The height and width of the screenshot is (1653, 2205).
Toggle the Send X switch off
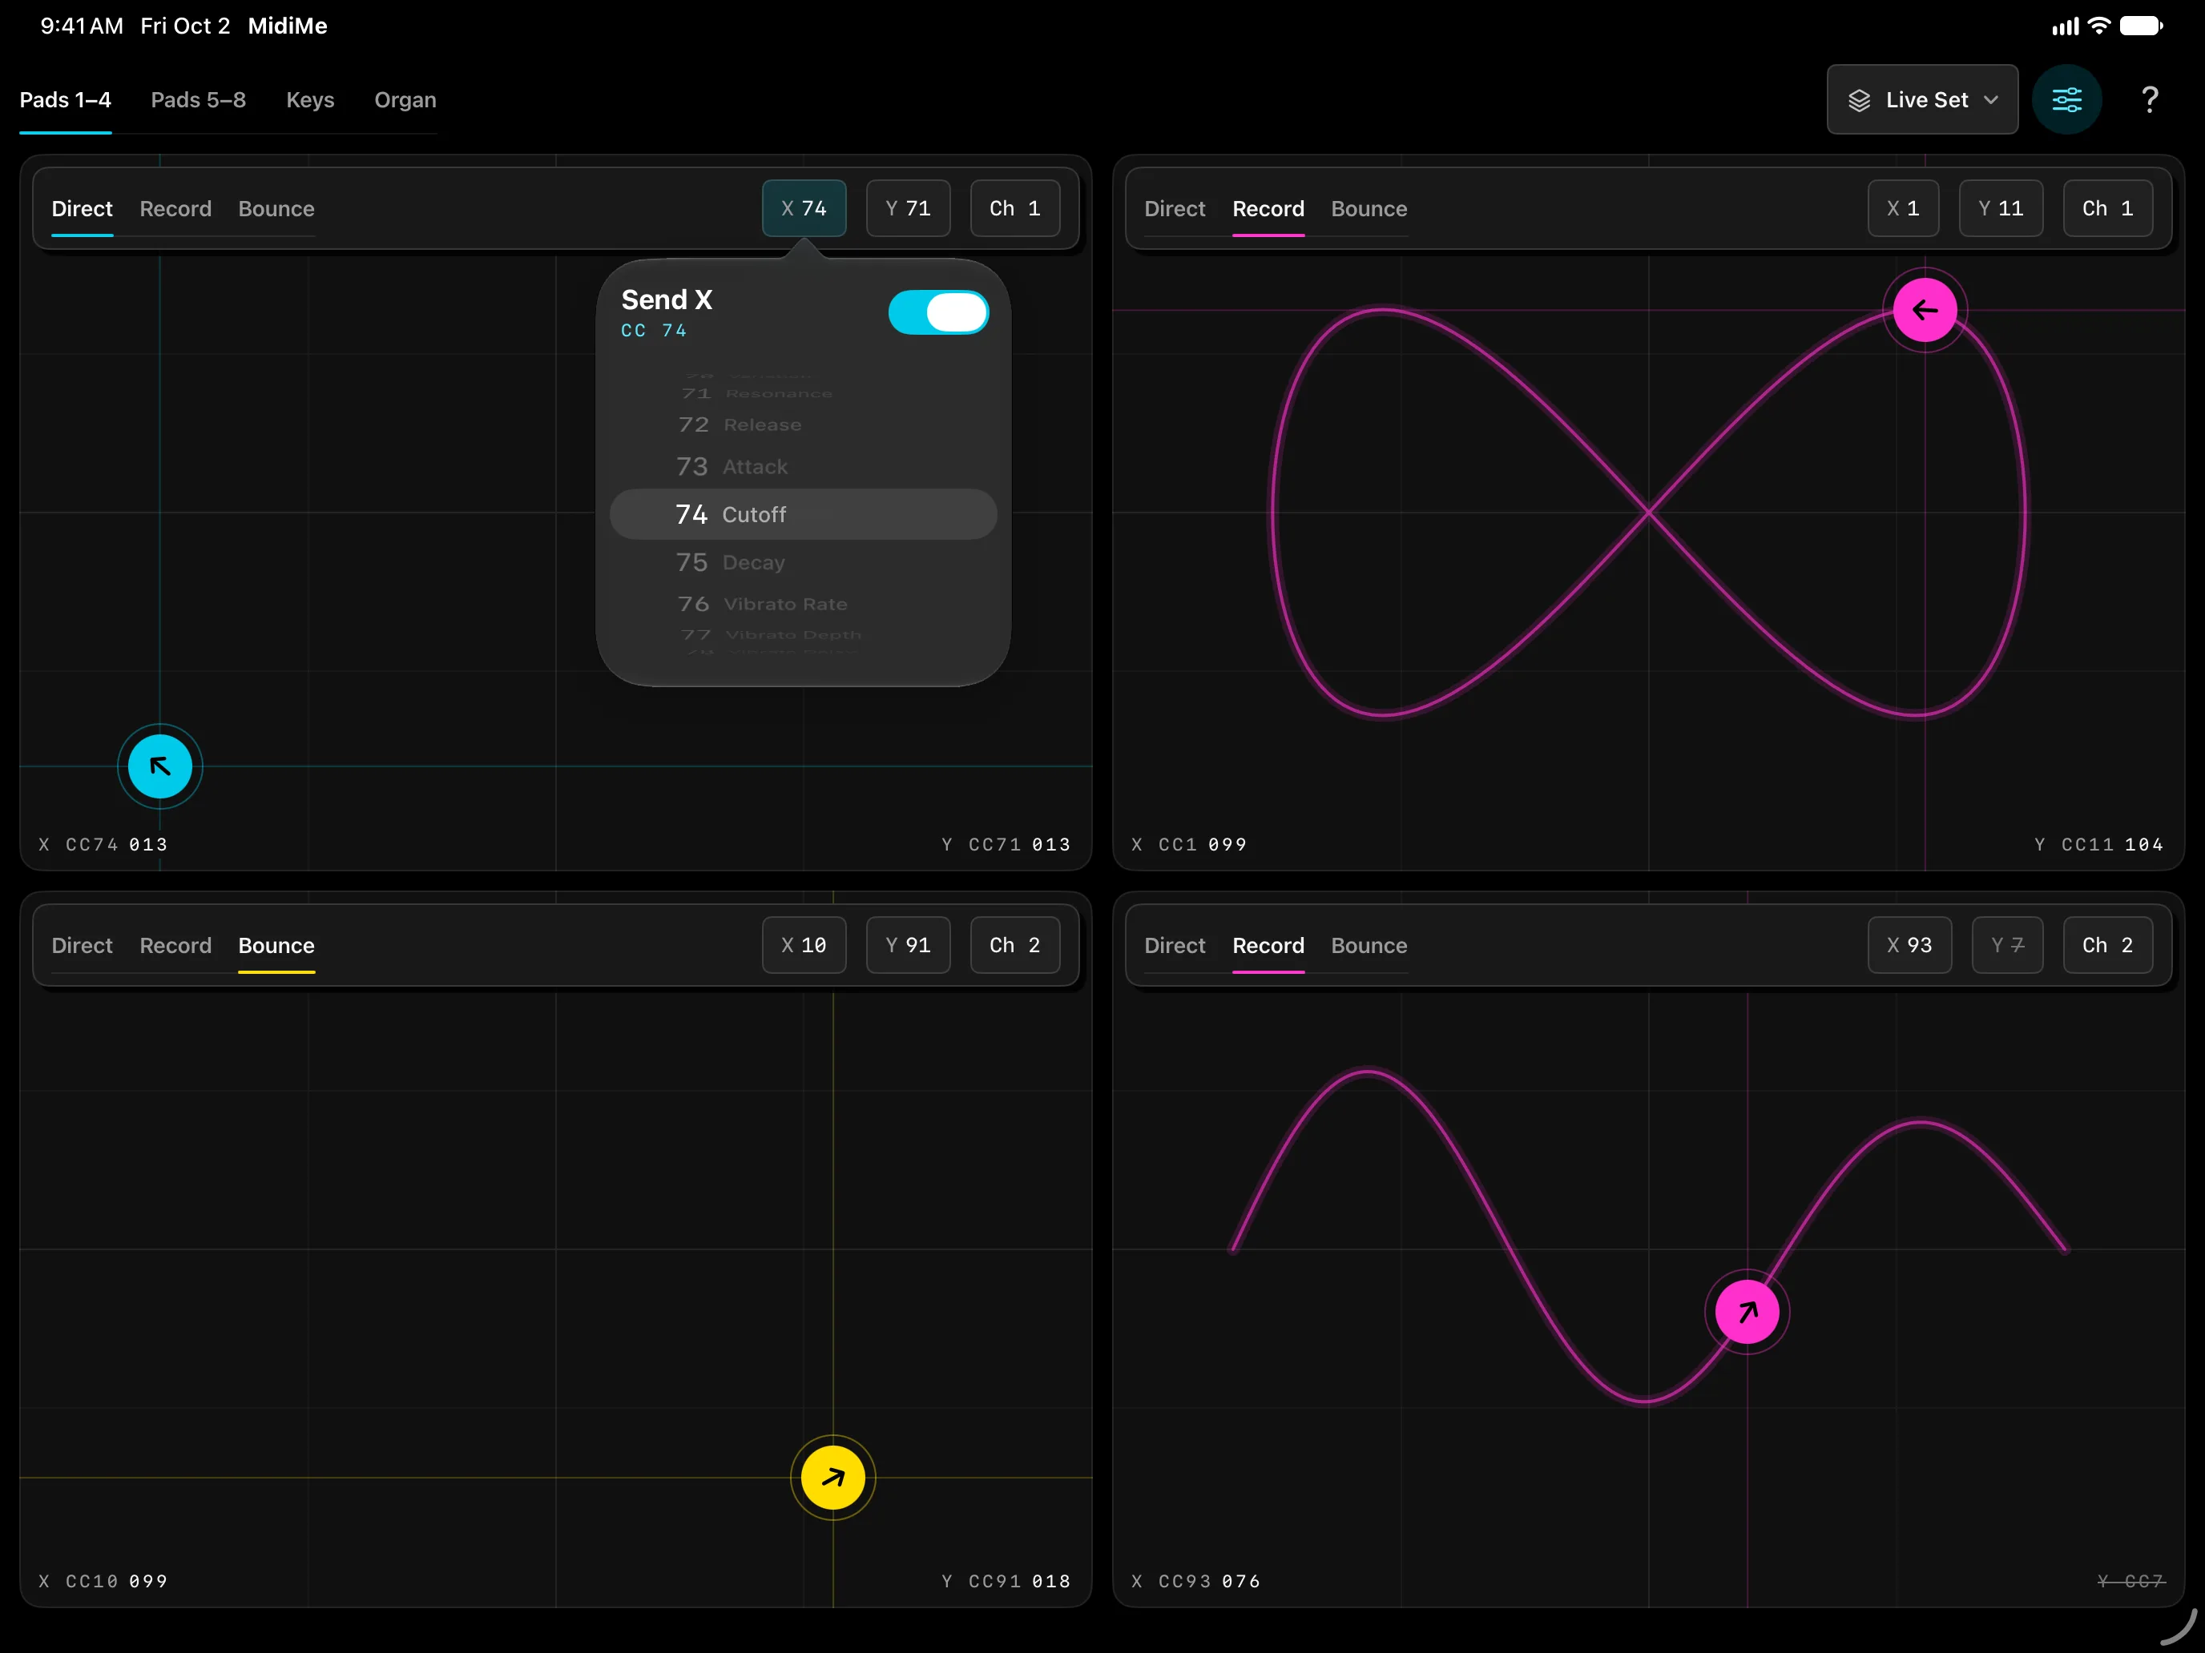(938, 313)
